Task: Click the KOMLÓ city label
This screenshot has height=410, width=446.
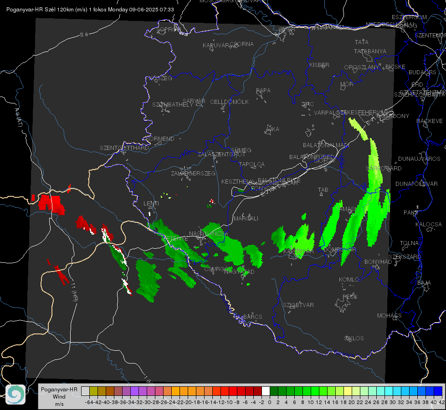Action: (349, 280)
